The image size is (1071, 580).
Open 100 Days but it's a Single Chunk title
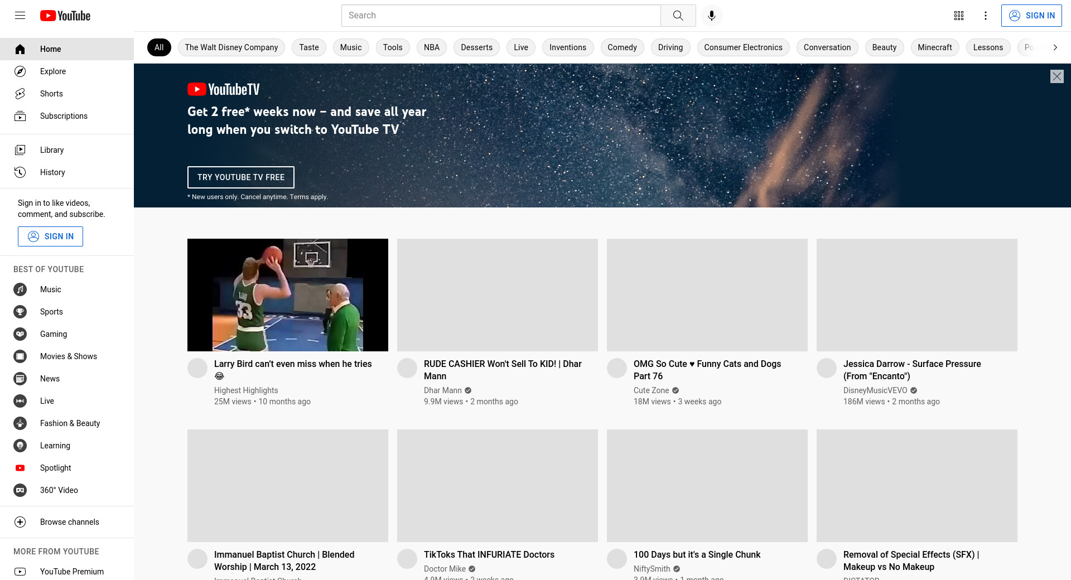(x=697, y=554)
